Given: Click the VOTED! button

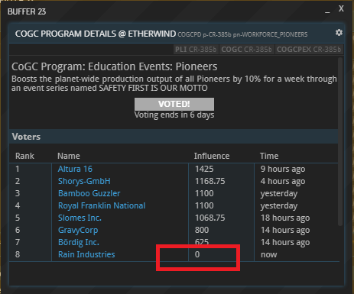Looking at the screenshot, I should (x=174, y=104).
